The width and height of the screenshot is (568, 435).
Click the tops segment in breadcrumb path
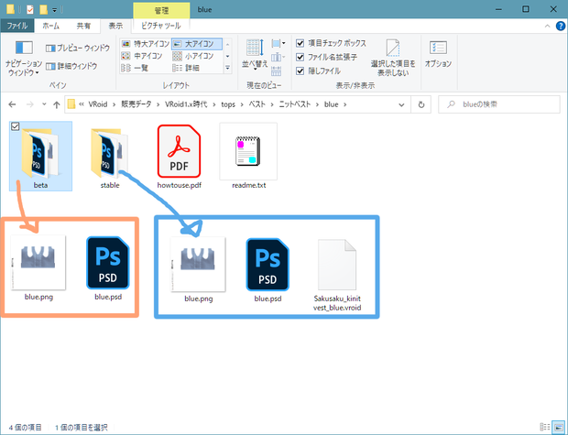[228, 104]
